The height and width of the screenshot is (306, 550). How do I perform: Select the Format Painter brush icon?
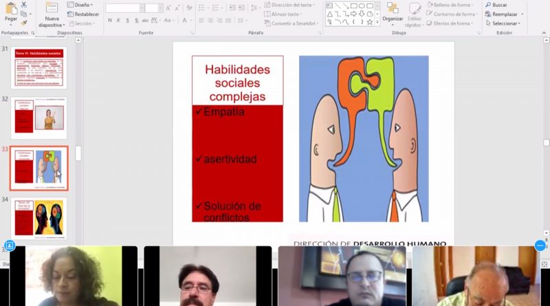pyautogui.click(x=25, y=23)
